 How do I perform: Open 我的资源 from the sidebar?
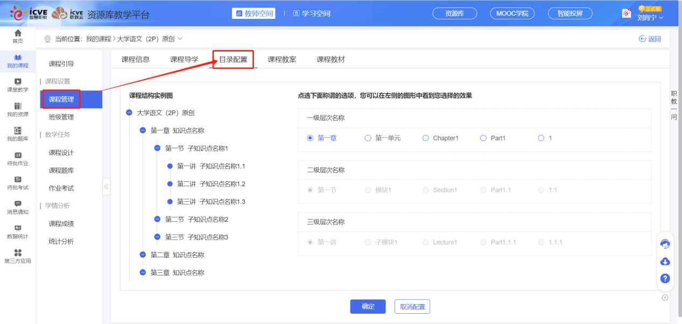coord(16,110)
